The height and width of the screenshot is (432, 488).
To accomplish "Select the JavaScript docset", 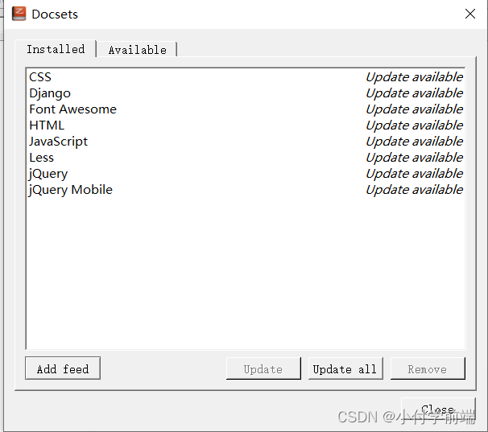I will click(246, 142).
